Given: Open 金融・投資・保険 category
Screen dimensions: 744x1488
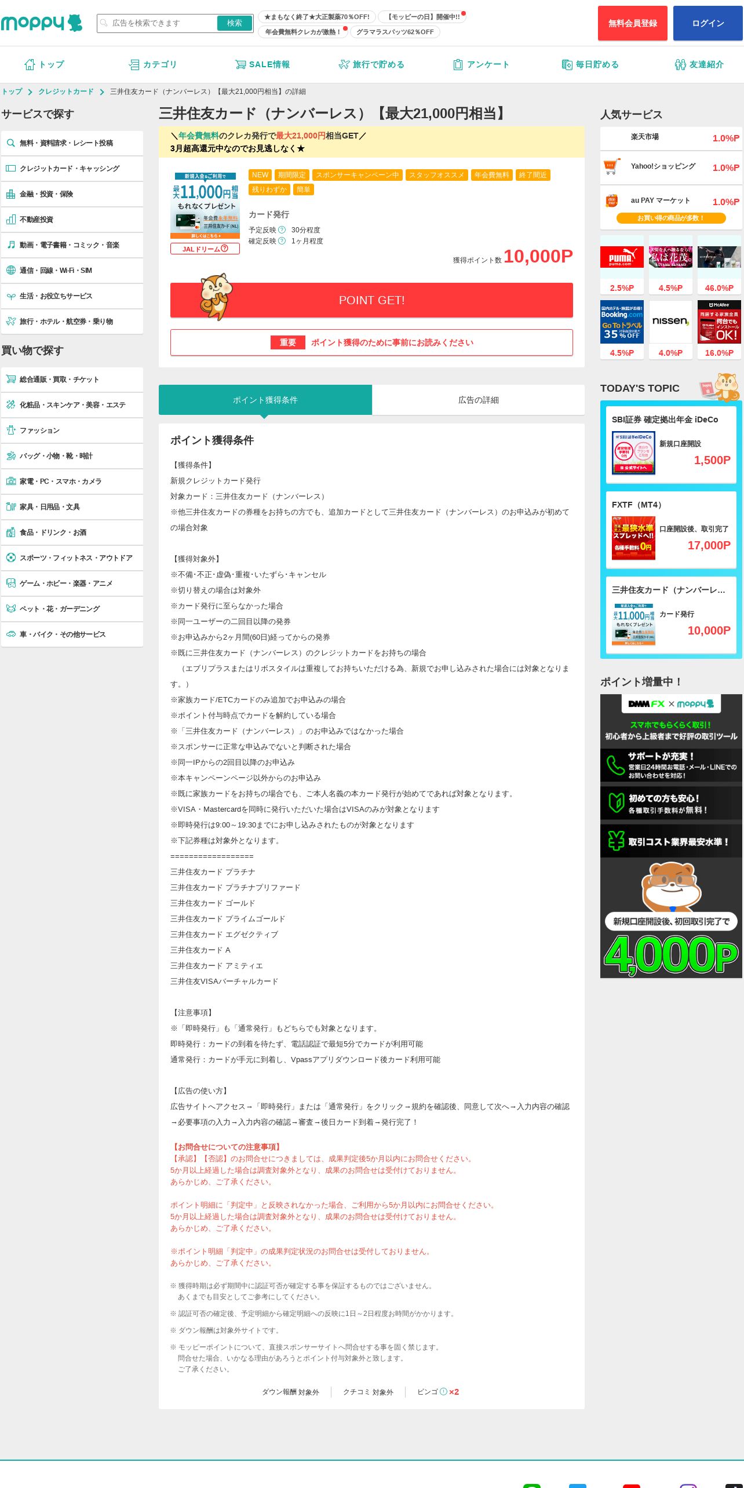Looking at the screenshot, I should pyautogui.click(x=72, y=194).
